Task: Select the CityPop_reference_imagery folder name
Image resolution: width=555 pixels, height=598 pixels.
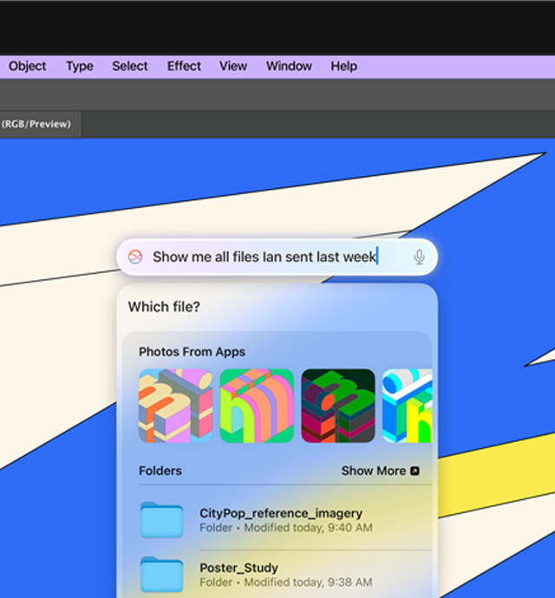Action: coord(281,513)
